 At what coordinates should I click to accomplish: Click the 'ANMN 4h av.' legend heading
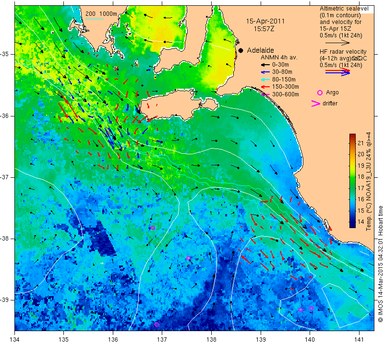click(x=279, y=57)
